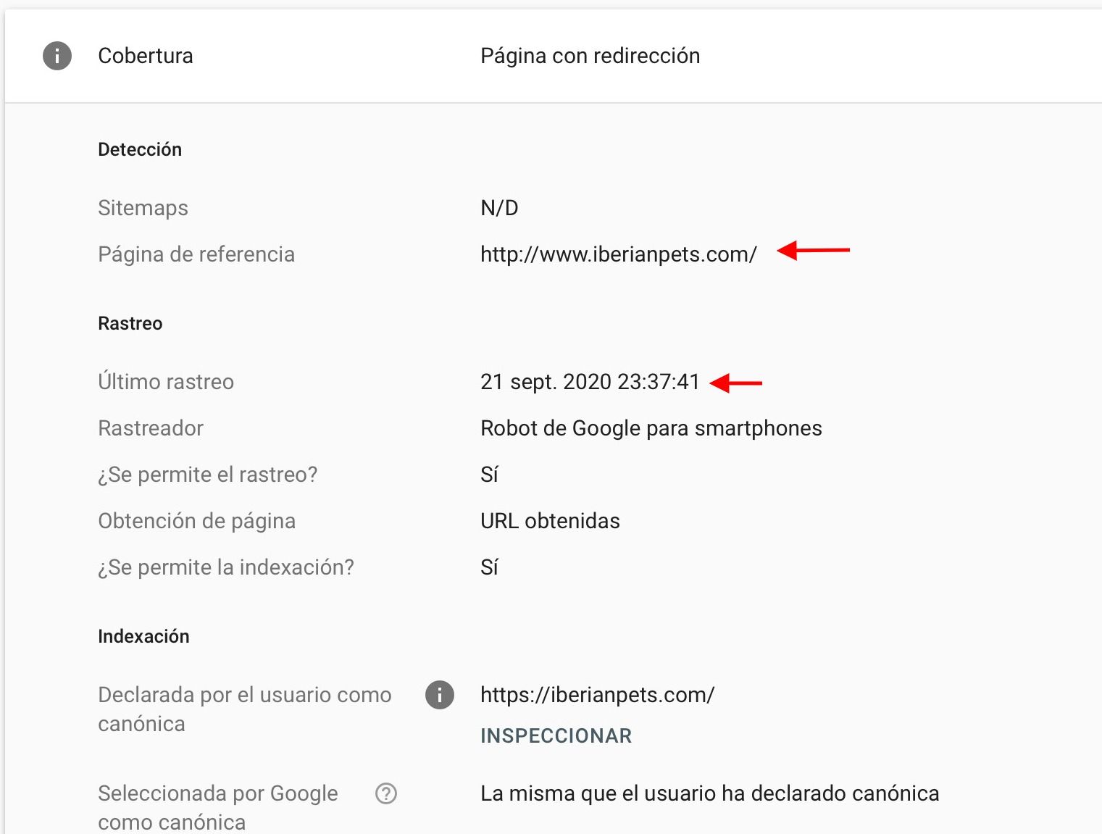Select 'La misma que el usuario ha declarado canónica'
This screenshot has height=834, width=1102.
pyautogui.click(x=709, y=793)
